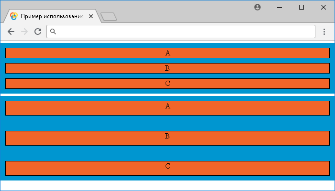Click box A in the first container
This screenshot has height=191, width=335.
pos(167,53)
